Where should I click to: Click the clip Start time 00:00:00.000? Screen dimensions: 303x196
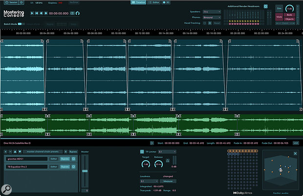172,143
